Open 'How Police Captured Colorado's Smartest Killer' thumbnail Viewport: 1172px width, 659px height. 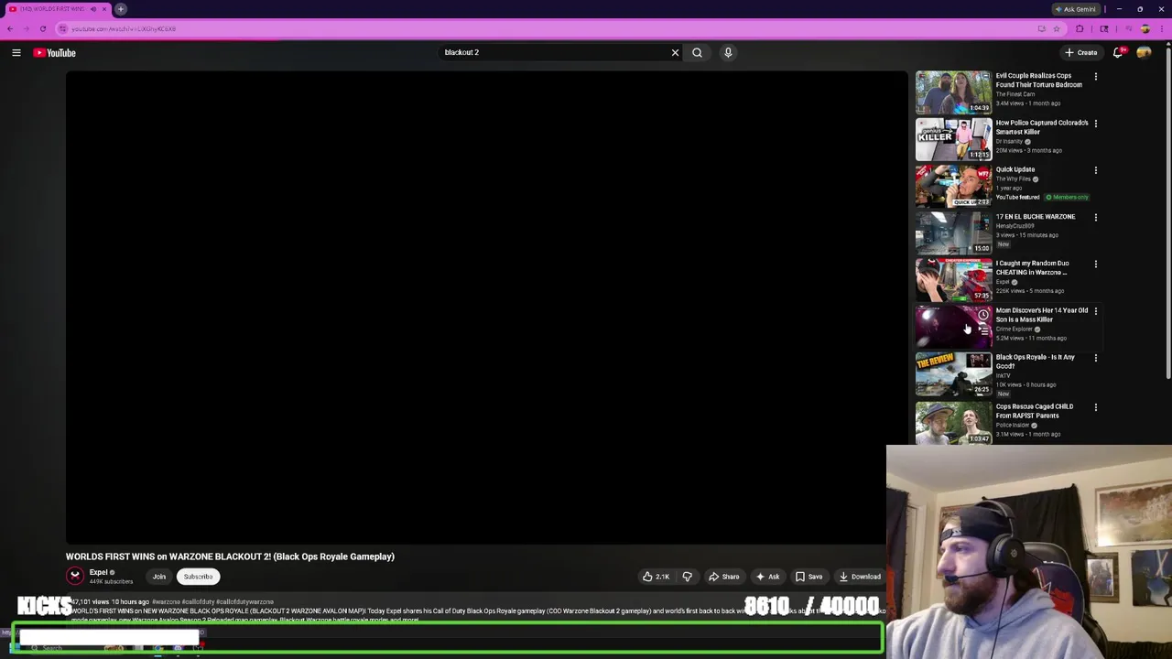pos(953,139)
